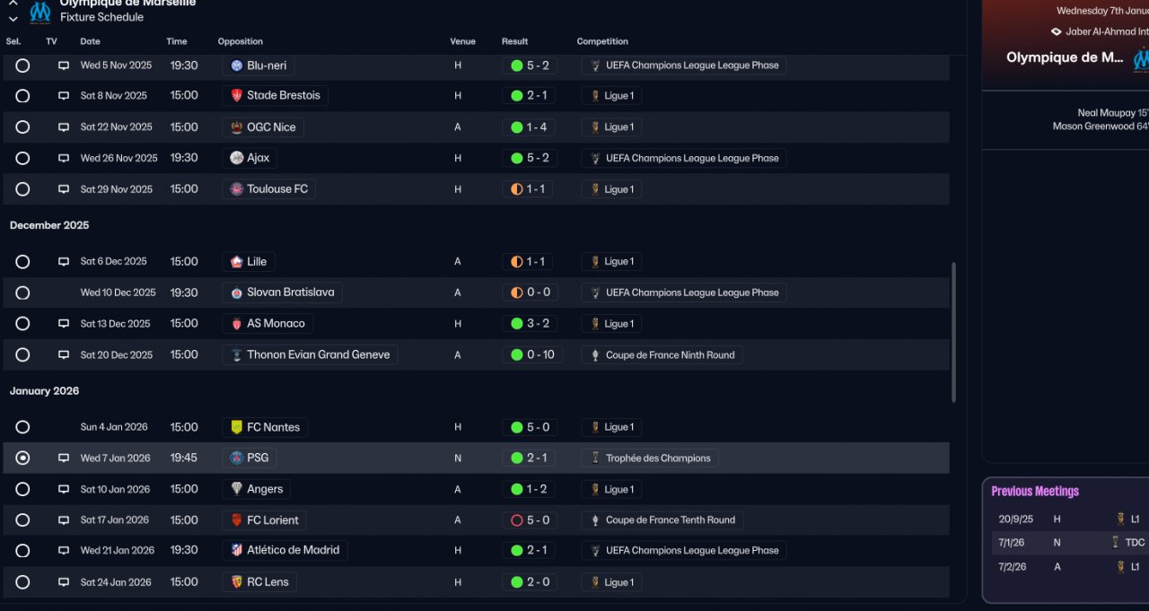This screenshot has width=1149, height=611.
Task: Sort by the Opposition column header
Action: coord(240,41)
